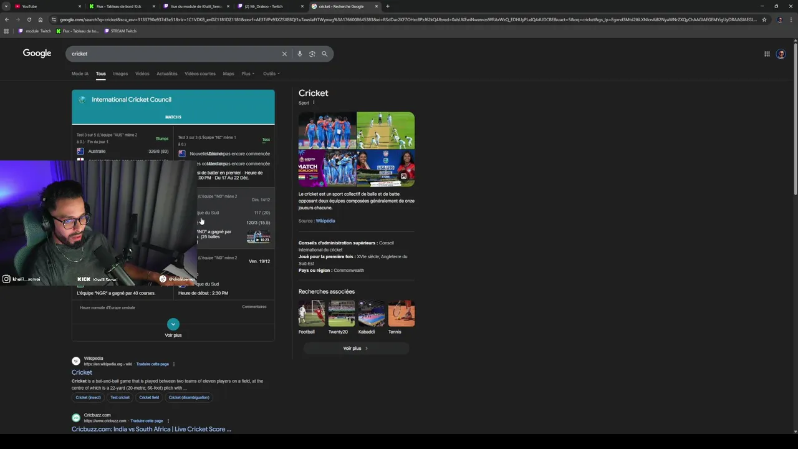Search by image with the Lens icon
798x449 pixels.
point(312,54)
